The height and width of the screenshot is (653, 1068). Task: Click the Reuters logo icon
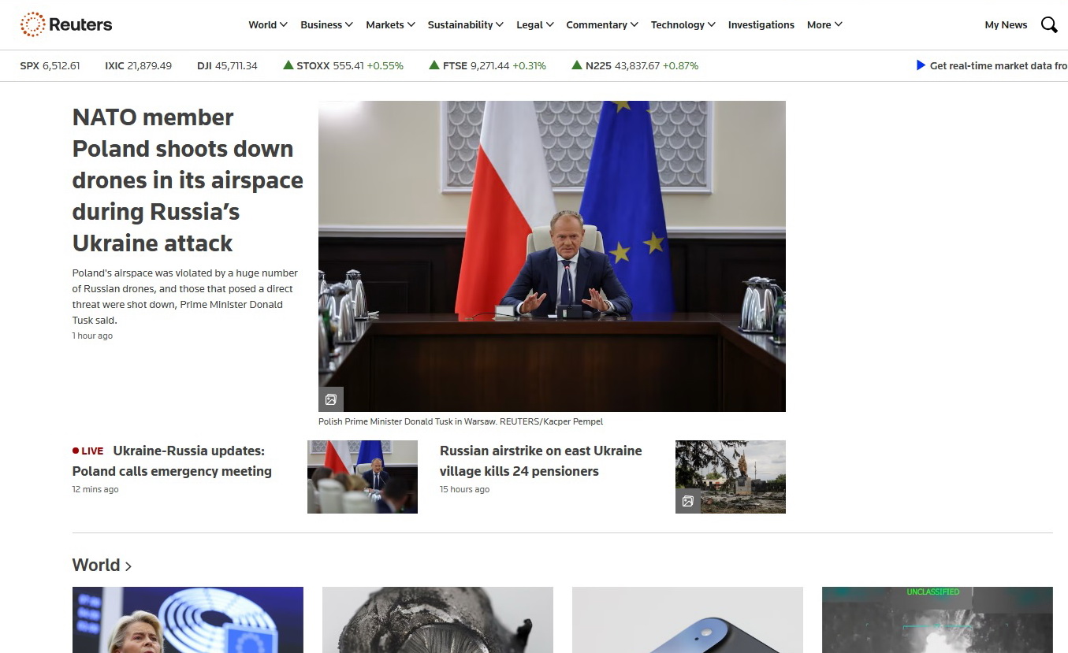[32, 24]
